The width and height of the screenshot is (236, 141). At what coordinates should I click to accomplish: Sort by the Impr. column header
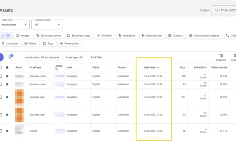tap(183, 67)
